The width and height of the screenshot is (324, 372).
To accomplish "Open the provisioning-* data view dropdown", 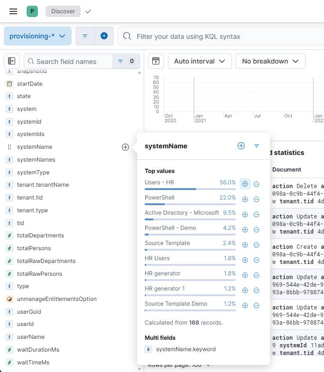I will [37, 36].
